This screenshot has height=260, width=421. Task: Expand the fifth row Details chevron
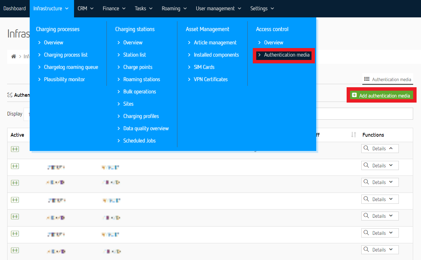point(391,216)
